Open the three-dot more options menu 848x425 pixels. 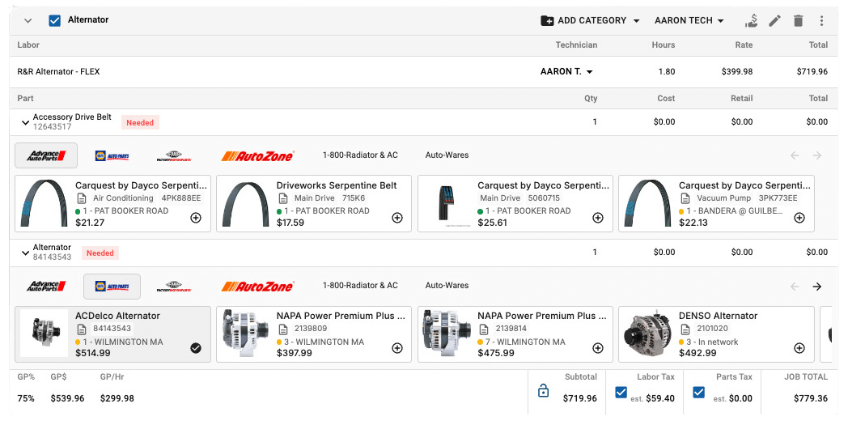(821, 20)
